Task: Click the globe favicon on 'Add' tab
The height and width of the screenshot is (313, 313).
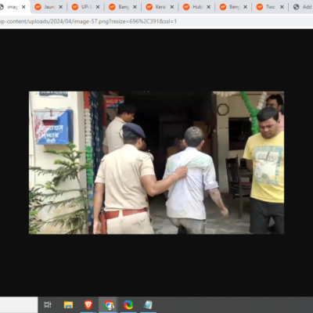Action: coord(296,7)
